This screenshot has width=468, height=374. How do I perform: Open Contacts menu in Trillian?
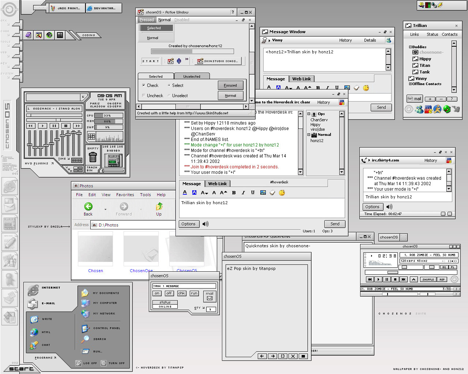tap(450, 34)
